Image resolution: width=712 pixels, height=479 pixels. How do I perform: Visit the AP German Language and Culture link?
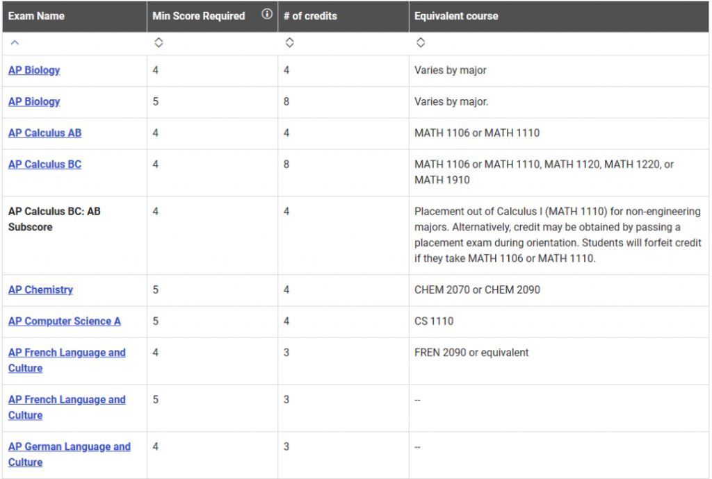point(69,447)
